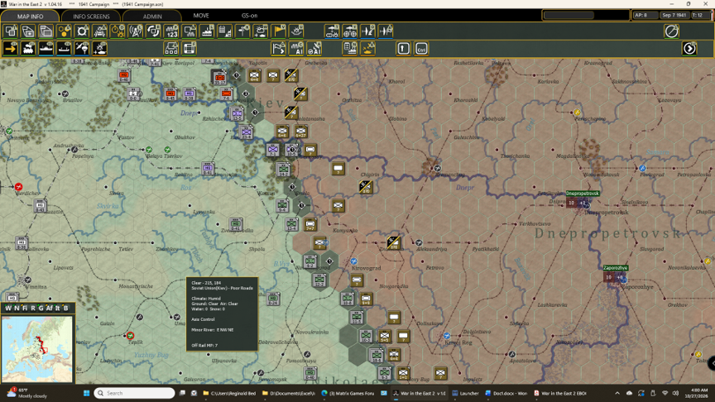The image size is (715, 402).
Task: Click the document and factory icon
Action: [x=350, y=48]
